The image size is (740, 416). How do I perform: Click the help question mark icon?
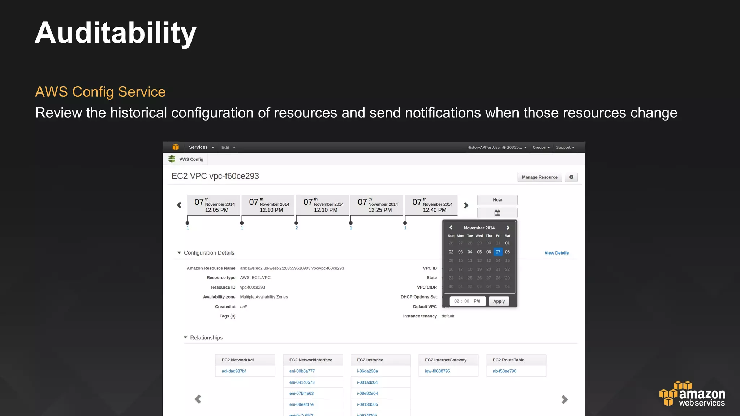571,177
